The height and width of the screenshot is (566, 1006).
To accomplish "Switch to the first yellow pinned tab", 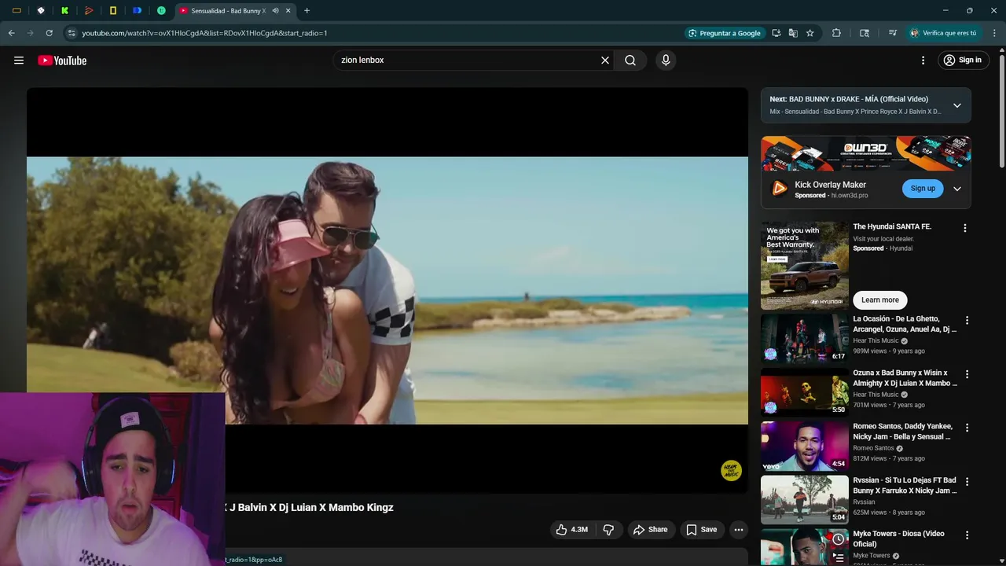I will (x=17, y=11).
